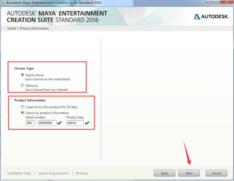Click the green check beside serial number
This screenshot has height=181, width=234.
tap(60, 123)
